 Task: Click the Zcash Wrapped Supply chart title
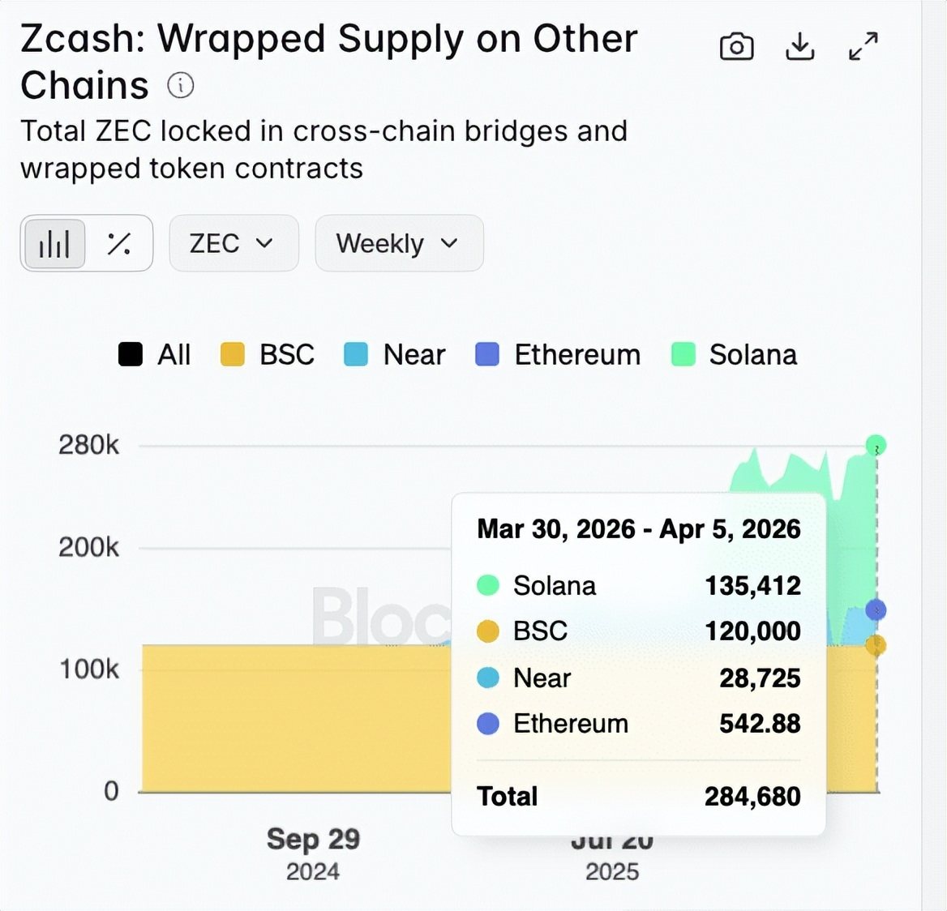pyautogui.click(x=328, y=62)
